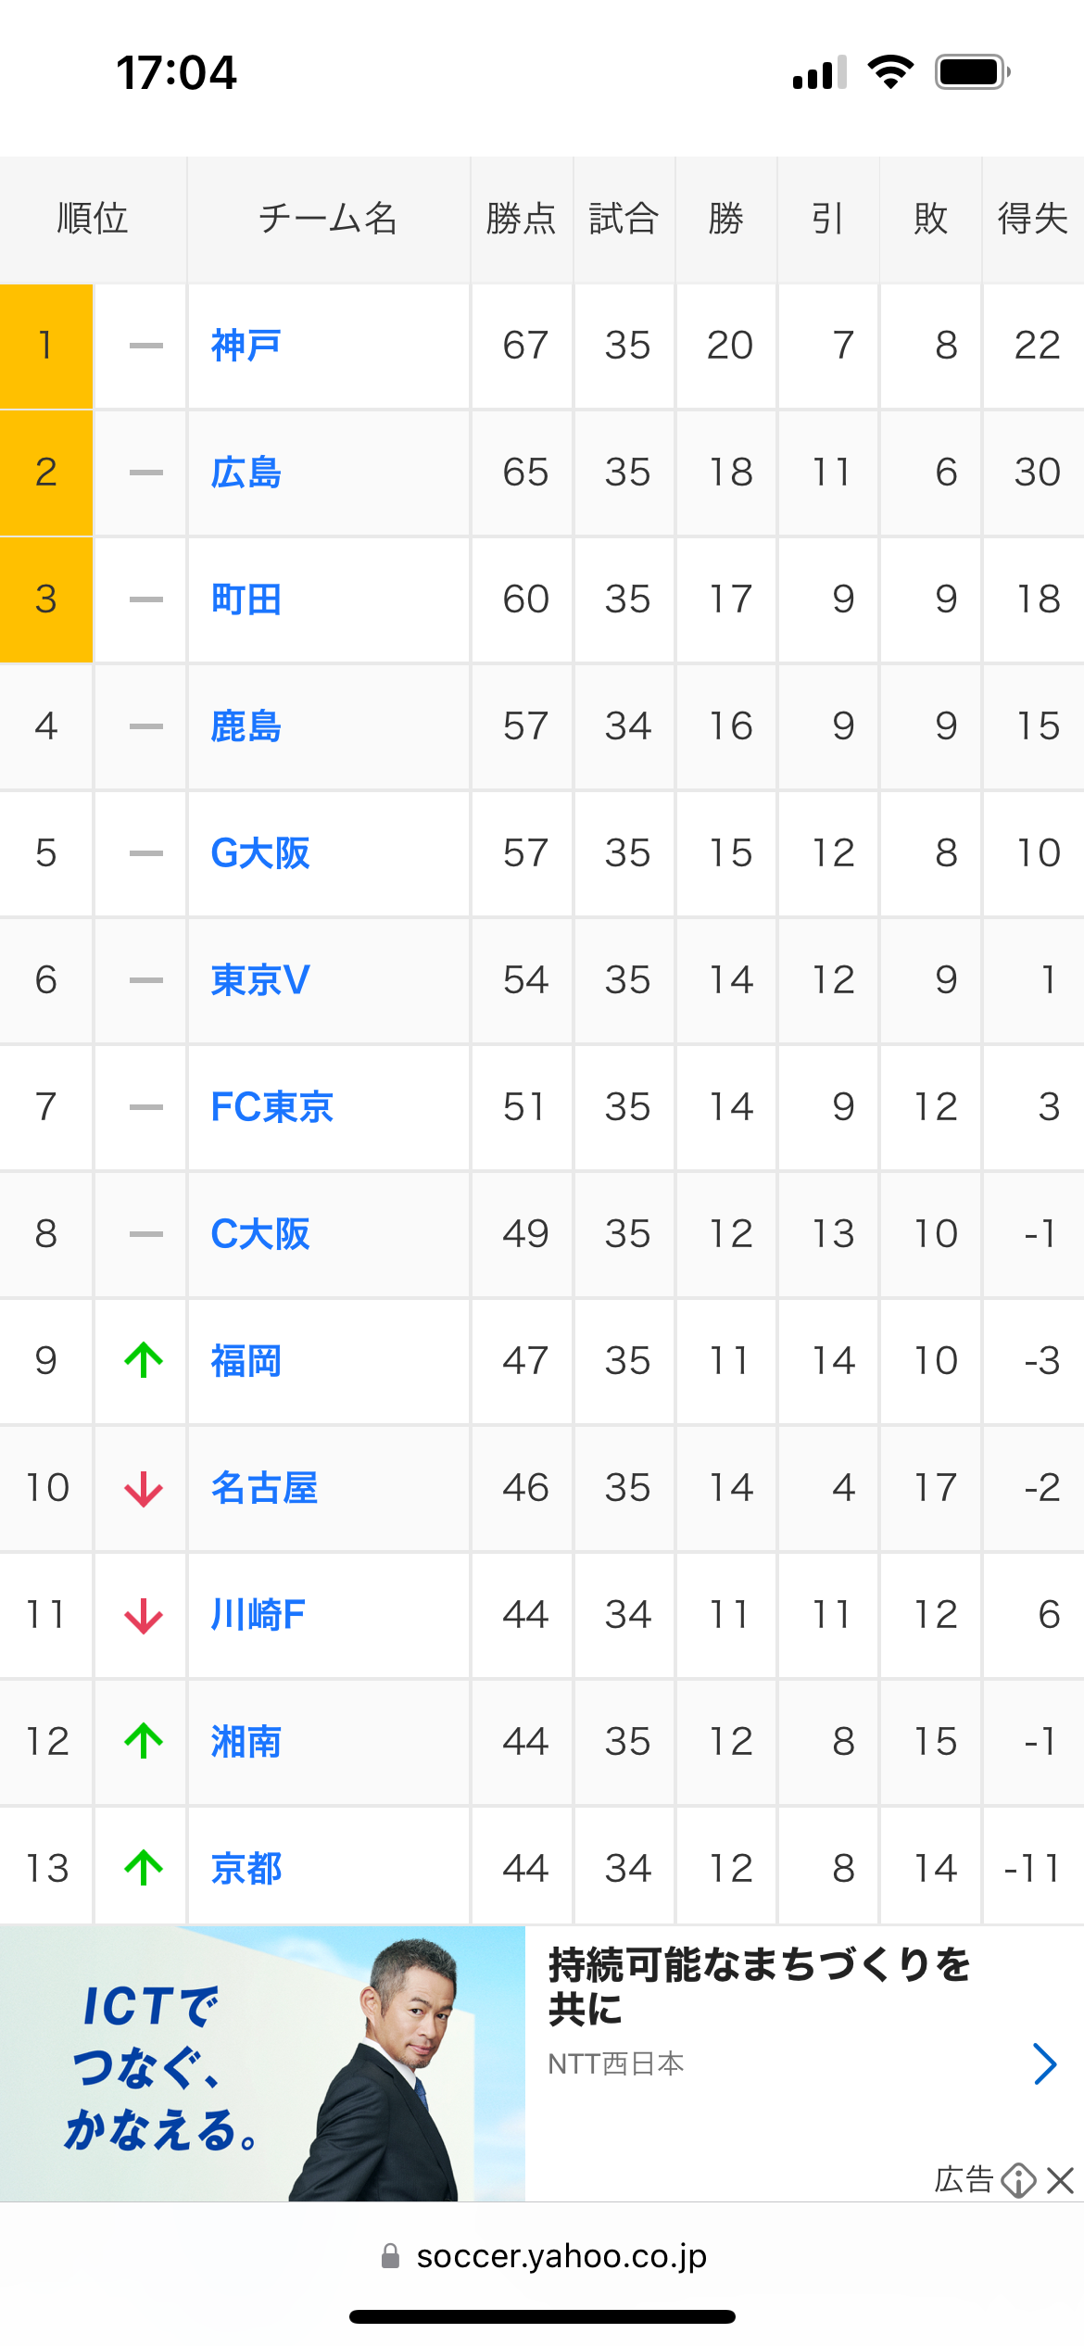Click the green up arrow beside 湘南
The image size is (1084, 2346).
click(x=144, y=1741)
